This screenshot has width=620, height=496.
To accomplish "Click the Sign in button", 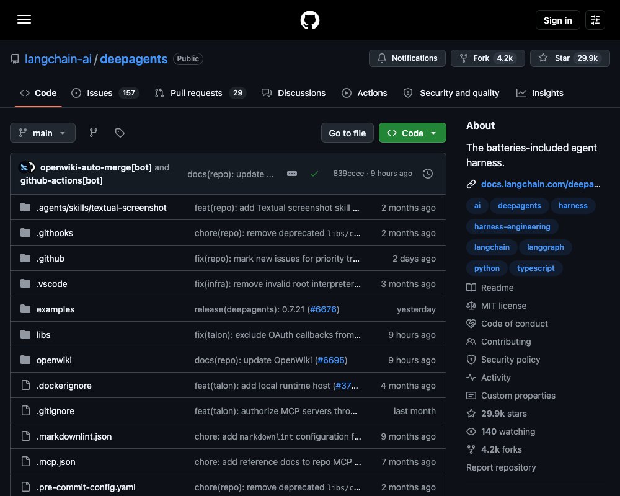I will 557,20.
